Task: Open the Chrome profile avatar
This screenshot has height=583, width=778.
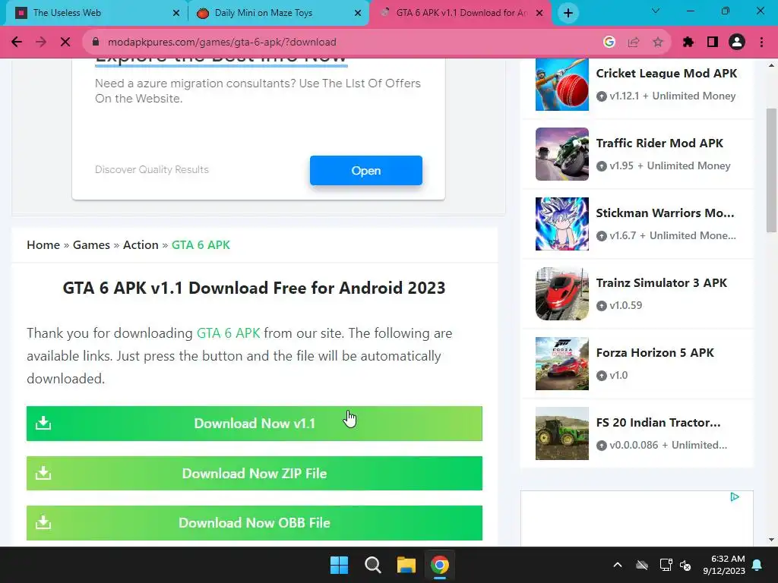Action: point(737,43)
